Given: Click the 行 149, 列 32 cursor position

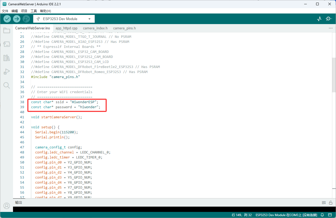Looking at the screenshot, I should pos(242,215).
